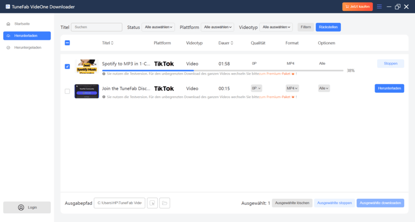Click the Qualität column header
Screen dimensions: 415x222
click(x=258, y=43)
